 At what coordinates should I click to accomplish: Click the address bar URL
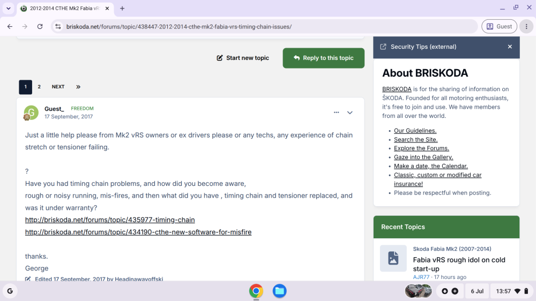tap(179, 26)
